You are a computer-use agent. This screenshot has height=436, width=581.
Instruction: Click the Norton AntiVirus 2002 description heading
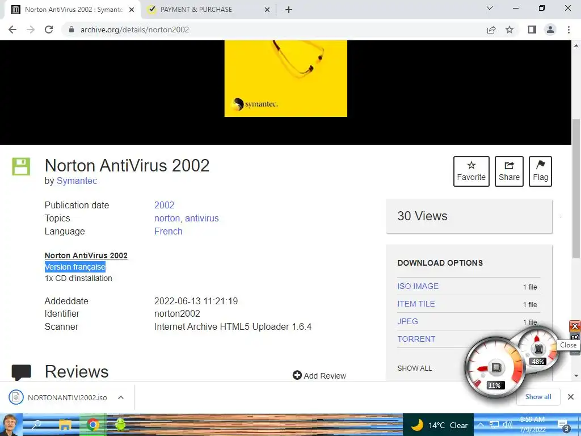tap(86, 255)
